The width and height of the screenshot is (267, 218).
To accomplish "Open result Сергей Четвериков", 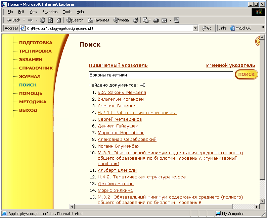I will coord(120,119).
